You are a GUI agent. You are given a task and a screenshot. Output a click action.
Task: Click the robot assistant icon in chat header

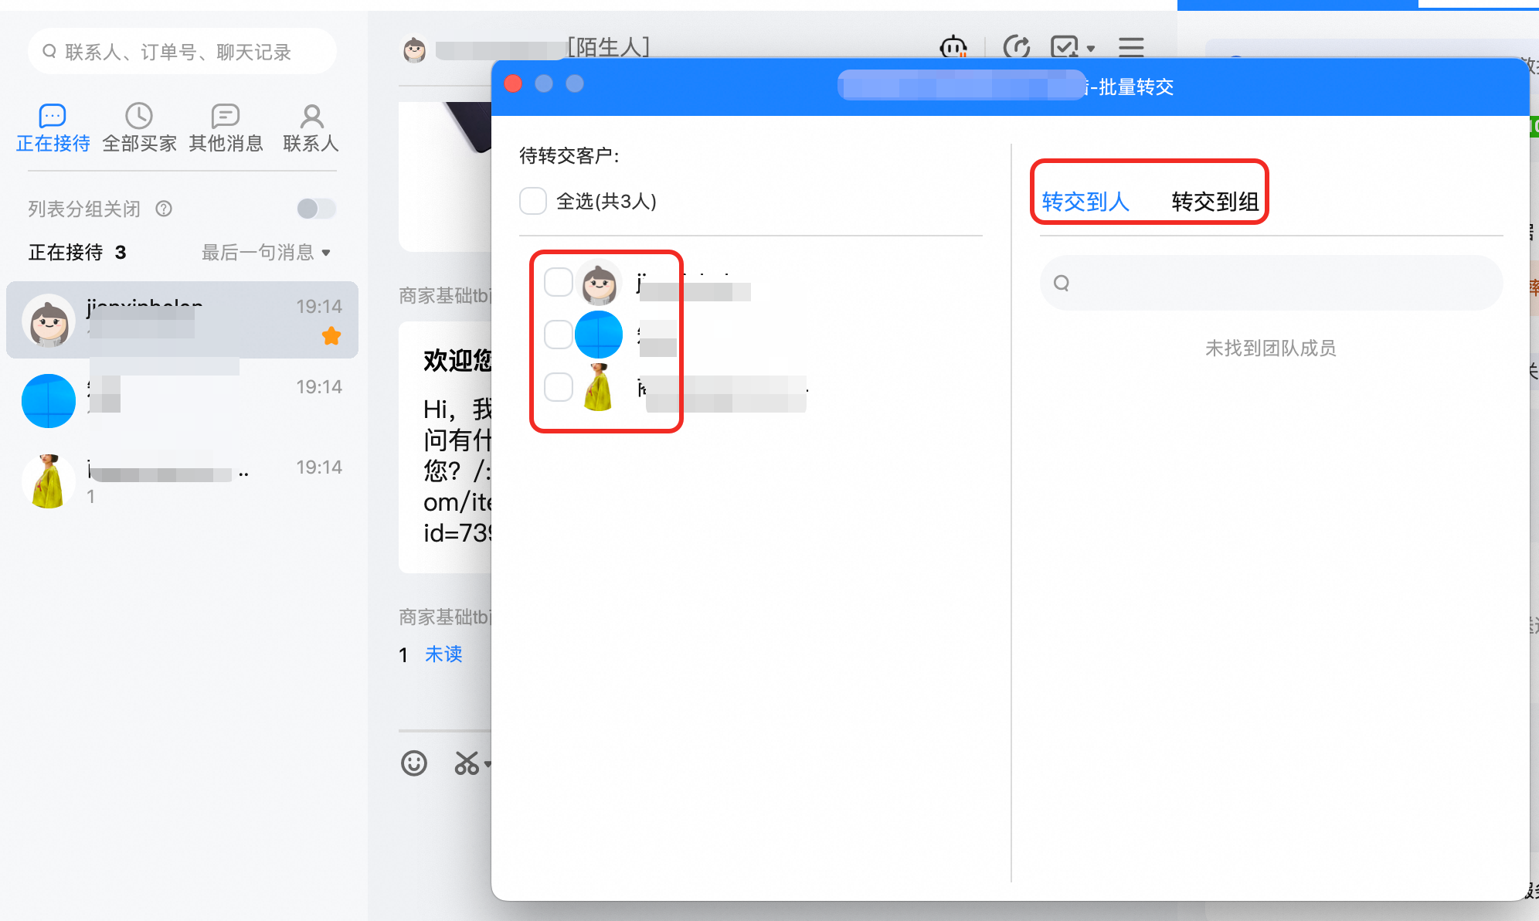[x=953, y=48]
